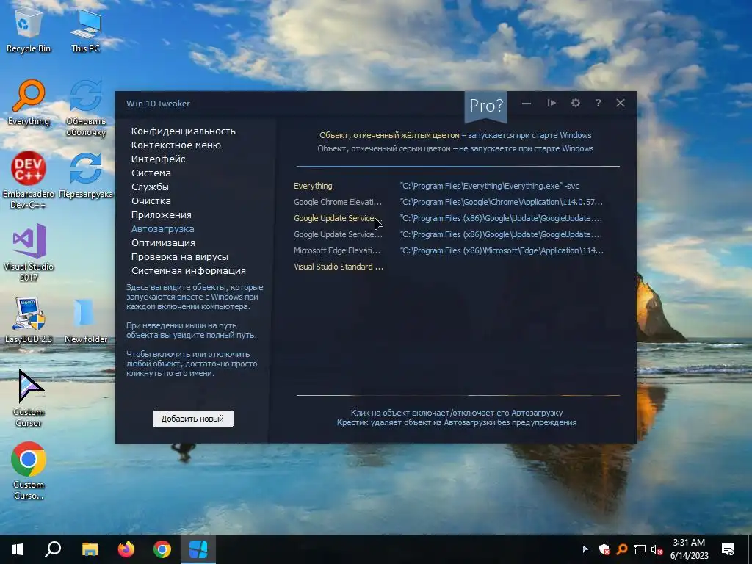Viewport: 752px width, 564px height.
Task: Open File Explorer from the taskbar
Action: [x=90, y=549]
